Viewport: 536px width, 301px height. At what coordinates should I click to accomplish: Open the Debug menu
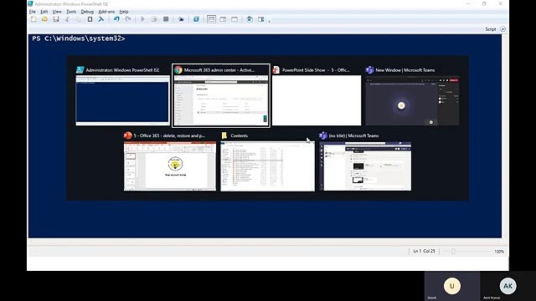tap(87, 12)
